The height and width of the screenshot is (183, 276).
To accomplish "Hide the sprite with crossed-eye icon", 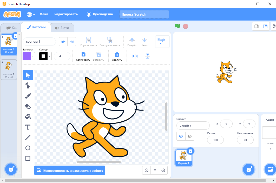I will 189,136.
